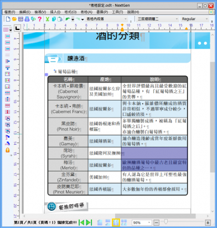
Task: Toggle the multi-page grid view button
Action: pos(123,222)
